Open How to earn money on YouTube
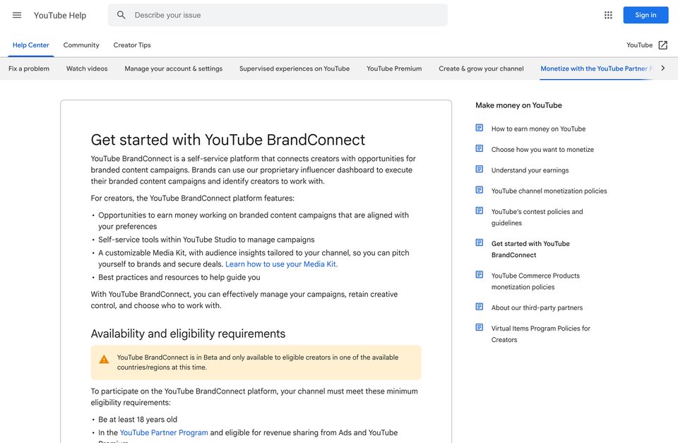The height and width of the screenshot is (443, 678). (x=538, y=129)
